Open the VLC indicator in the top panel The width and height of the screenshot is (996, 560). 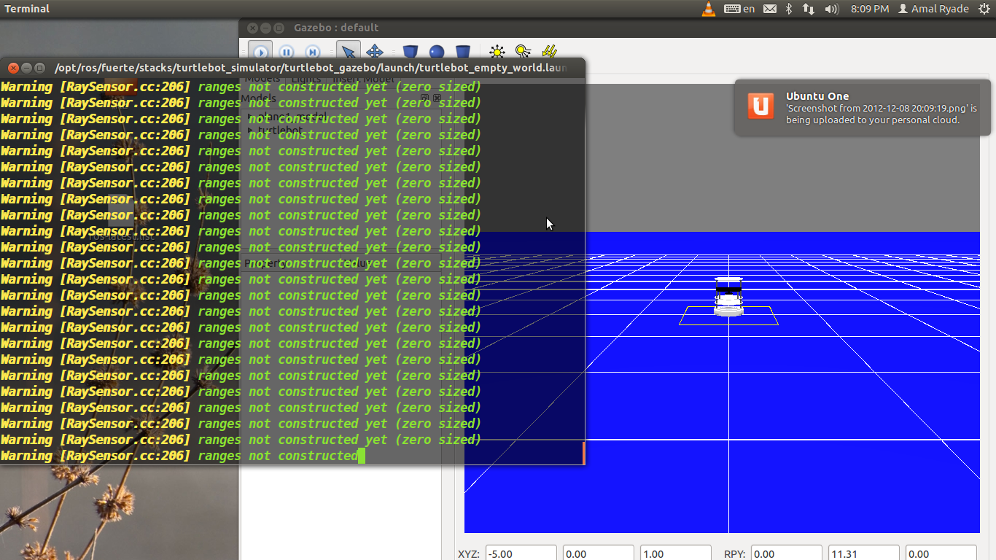(708, 9)
